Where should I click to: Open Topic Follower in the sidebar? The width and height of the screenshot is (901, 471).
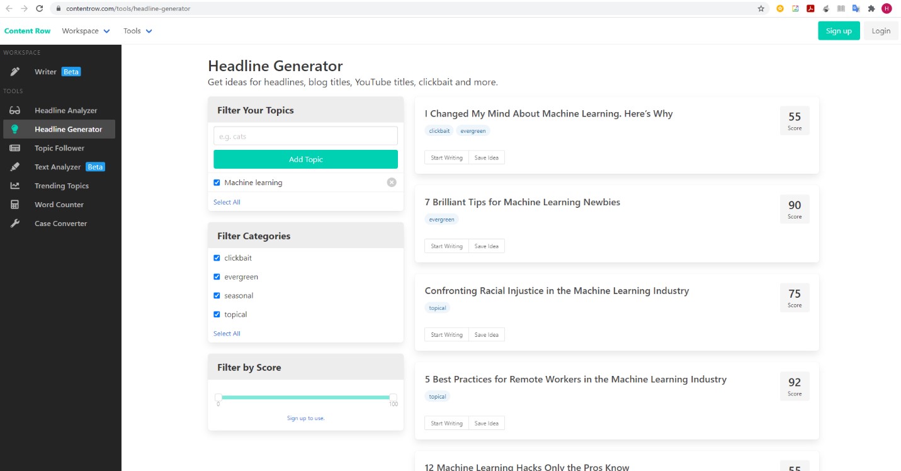(59, 148)
